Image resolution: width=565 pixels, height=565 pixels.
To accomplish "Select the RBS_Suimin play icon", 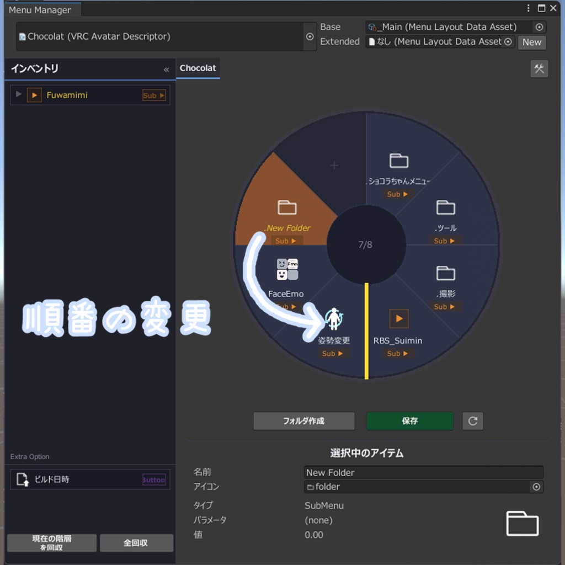I will (x=398, y=318).
